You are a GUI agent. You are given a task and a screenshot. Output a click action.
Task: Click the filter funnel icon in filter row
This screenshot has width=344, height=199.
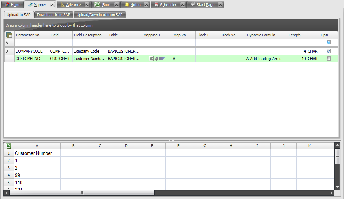click(7, 42)
